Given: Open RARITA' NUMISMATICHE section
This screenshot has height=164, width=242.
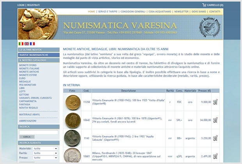Looking at the screenshot, I should pos(39,55).
